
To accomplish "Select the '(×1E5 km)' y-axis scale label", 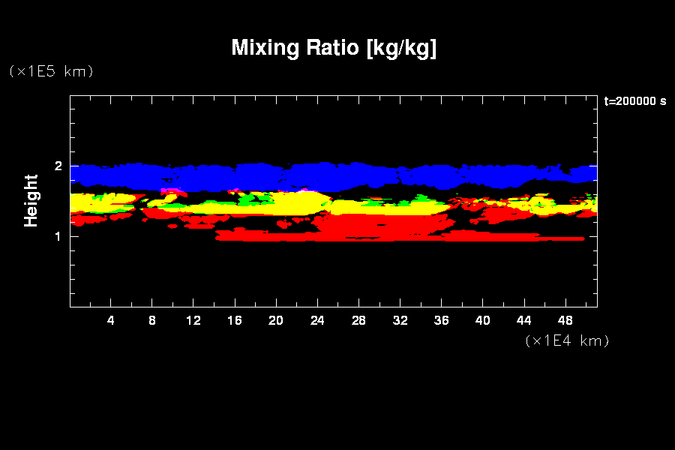I will (51, 71).
